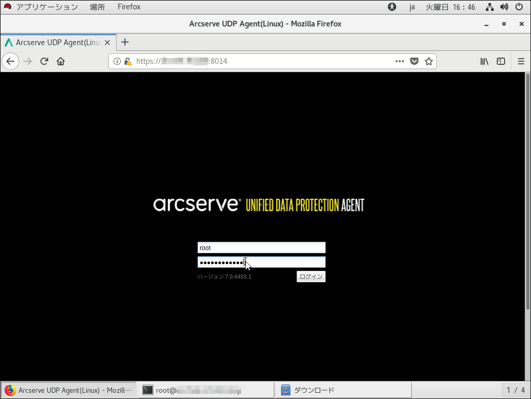Open the power menu icon
The image size is (531, 399).
[519, 7]
